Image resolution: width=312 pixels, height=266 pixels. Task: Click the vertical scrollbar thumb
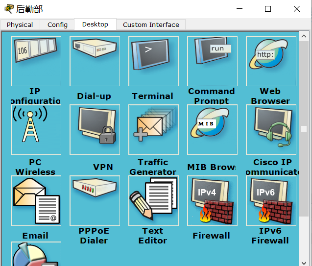pos(304,129)
